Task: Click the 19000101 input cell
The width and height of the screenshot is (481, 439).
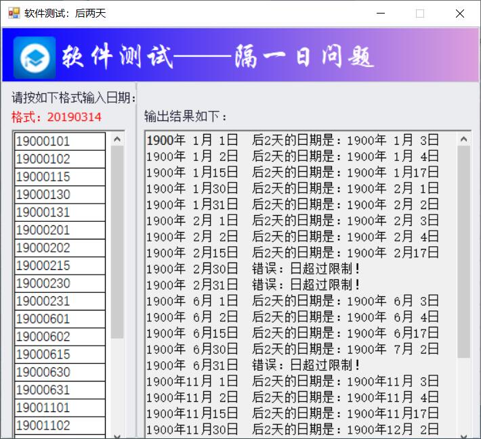Action: pos(60,141)
